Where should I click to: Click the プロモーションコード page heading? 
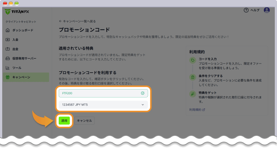[x=84, y=30]
